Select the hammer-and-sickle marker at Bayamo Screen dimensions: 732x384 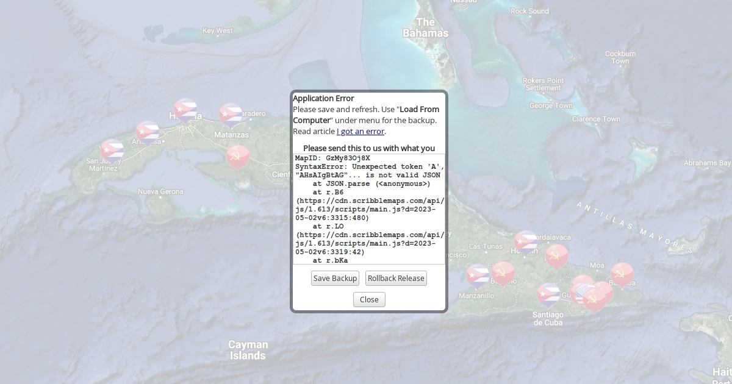click(503, 272)
